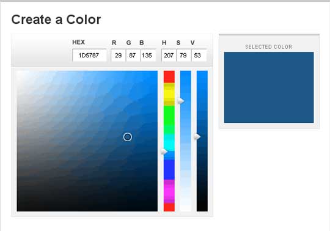Select the G input field showing 87
This screenshot has height=231, width=330.
(x=133, y=56)
